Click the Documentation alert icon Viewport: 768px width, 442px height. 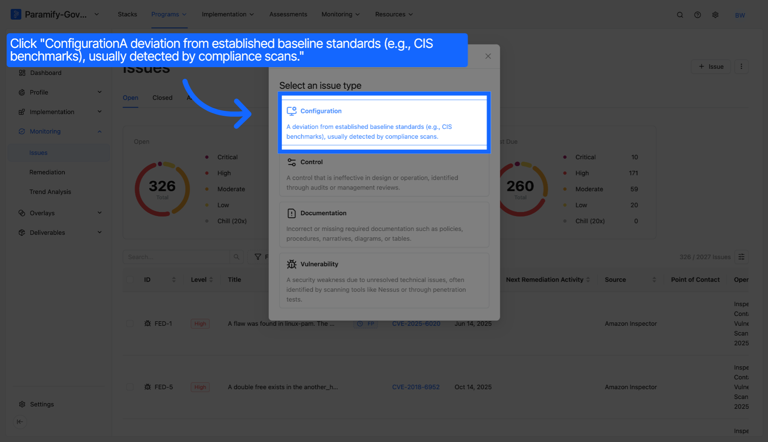point(292,213)
